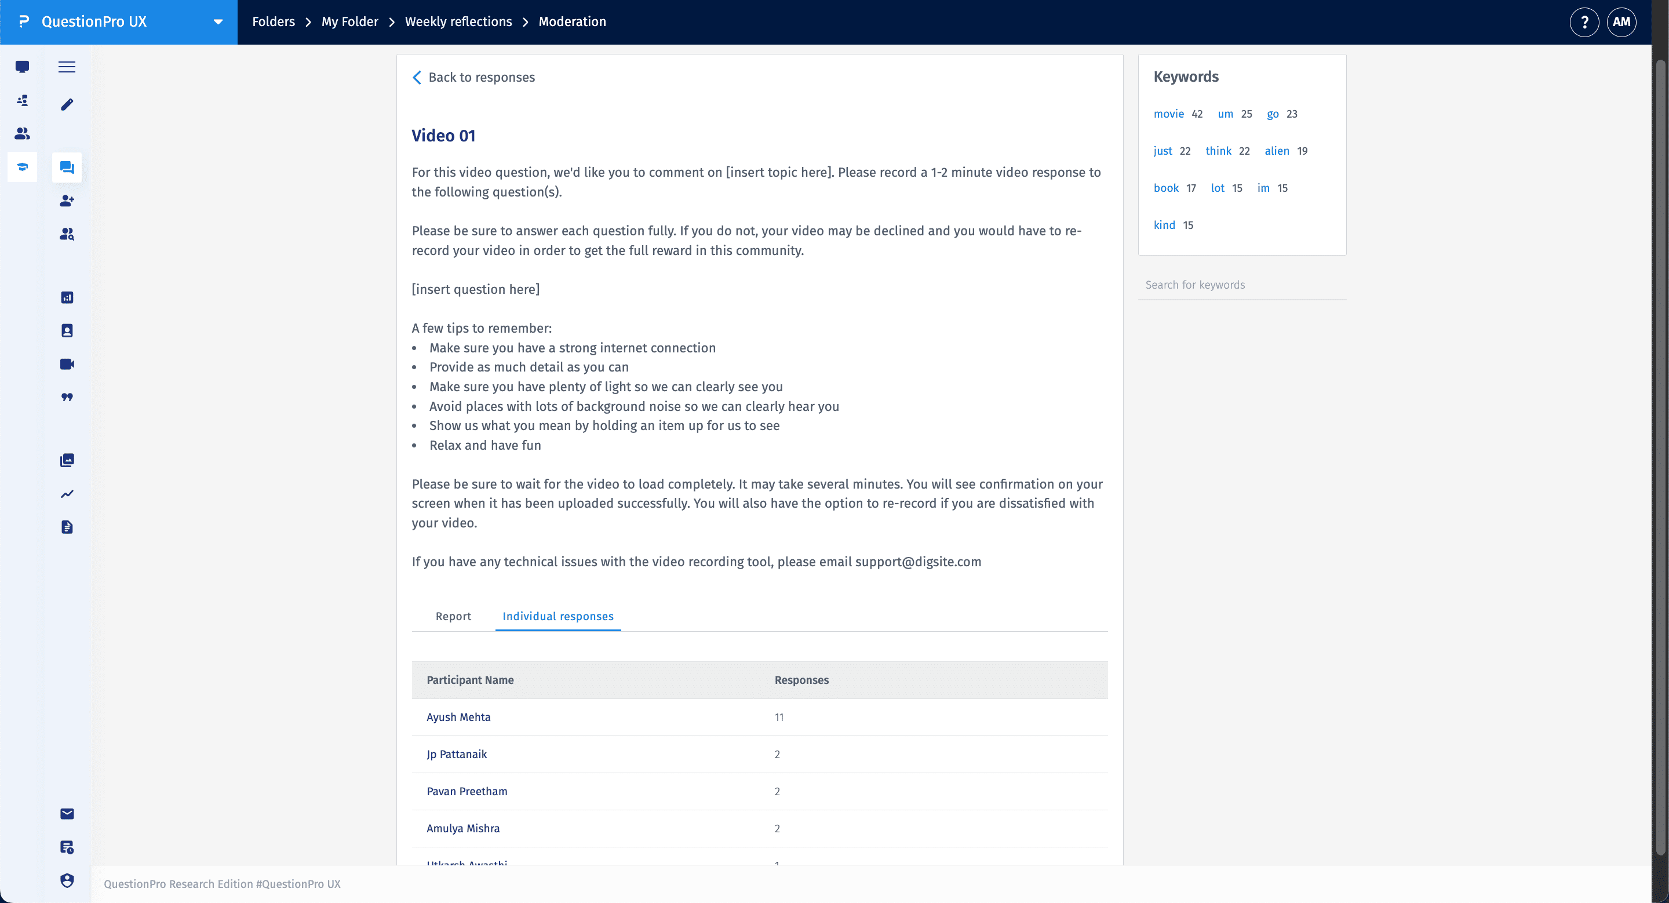Viewport: 1669px width, 903px height.
Task: Select the graduation cap community icon
Action: 22,167
